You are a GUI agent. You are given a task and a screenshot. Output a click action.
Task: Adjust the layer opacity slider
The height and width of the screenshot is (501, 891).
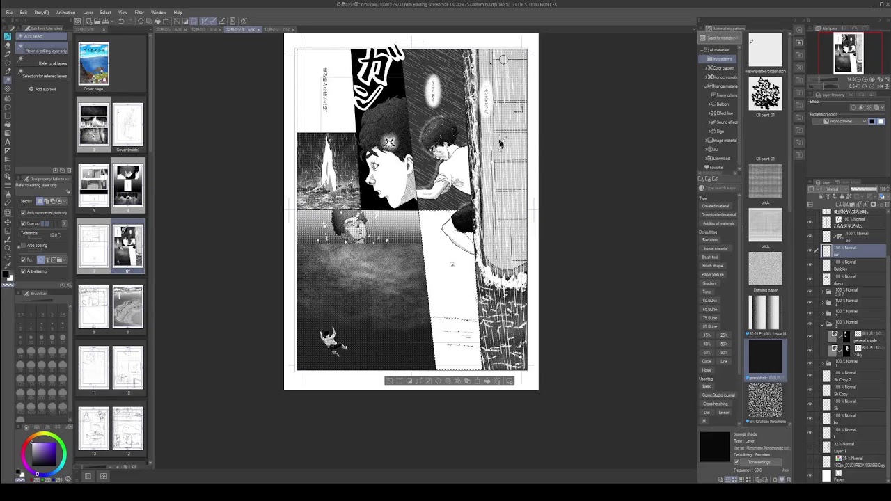(863, 189)
